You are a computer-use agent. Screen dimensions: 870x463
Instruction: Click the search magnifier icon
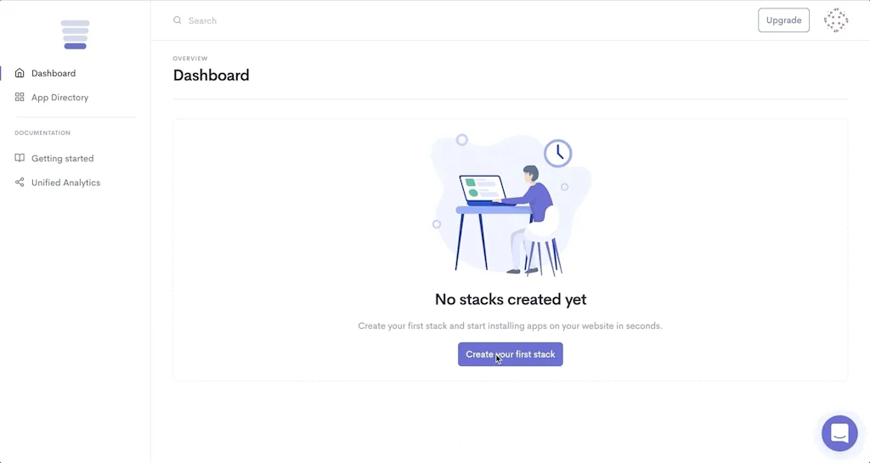tap(178, 20)
